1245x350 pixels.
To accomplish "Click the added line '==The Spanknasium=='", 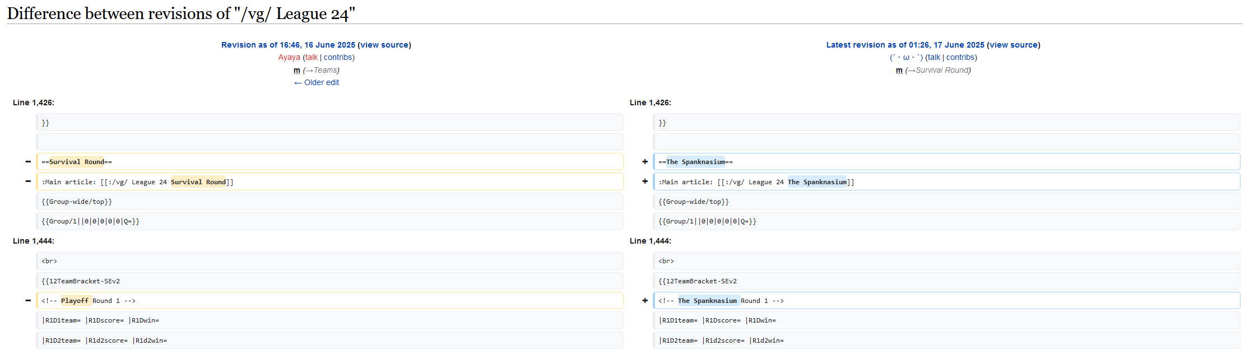I will 946,162.
